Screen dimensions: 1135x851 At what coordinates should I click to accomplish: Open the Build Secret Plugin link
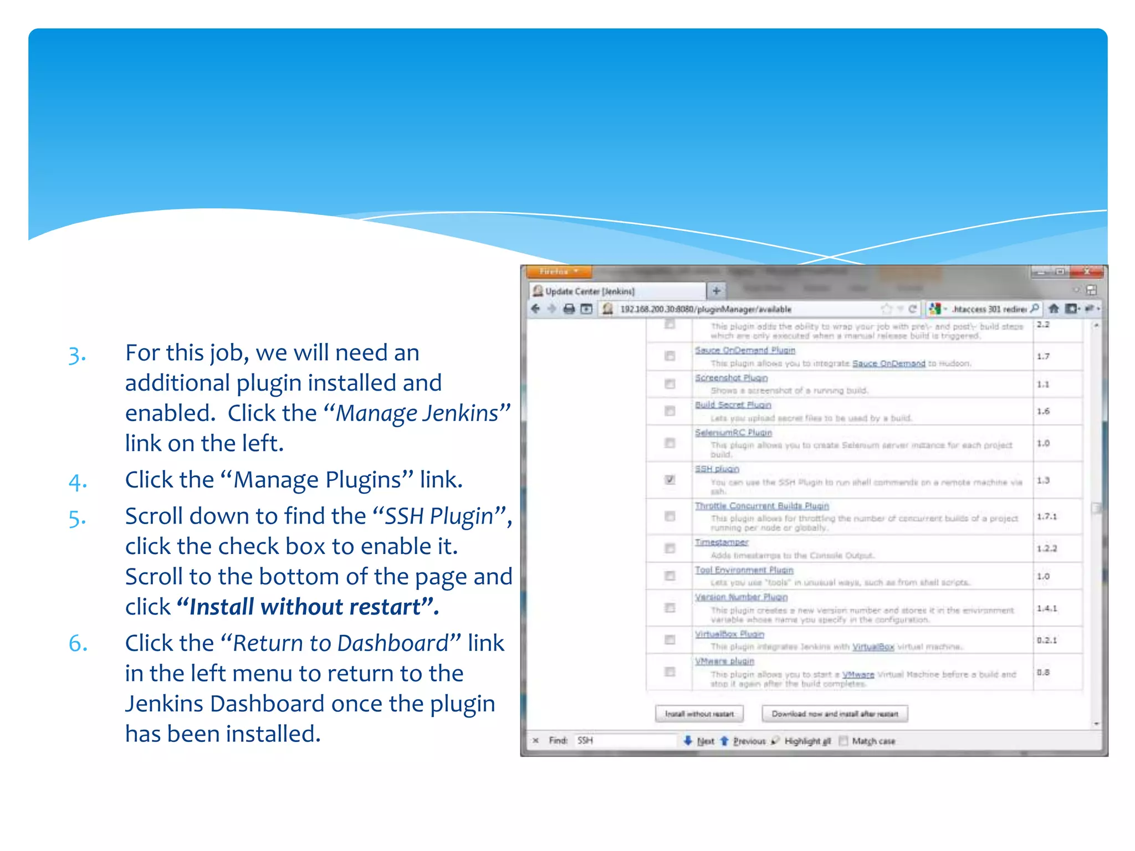[x=733, y=405]
